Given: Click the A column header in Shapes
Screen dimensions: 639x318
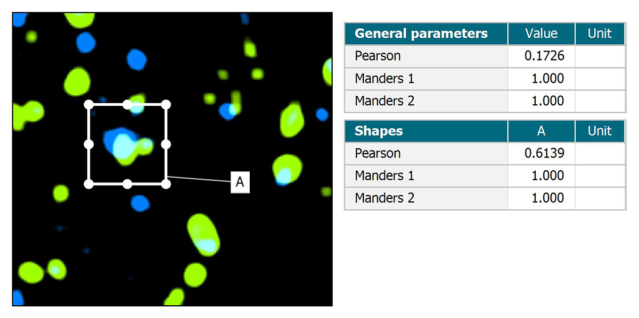Looking at the screenshot, I should click(542, 131).
